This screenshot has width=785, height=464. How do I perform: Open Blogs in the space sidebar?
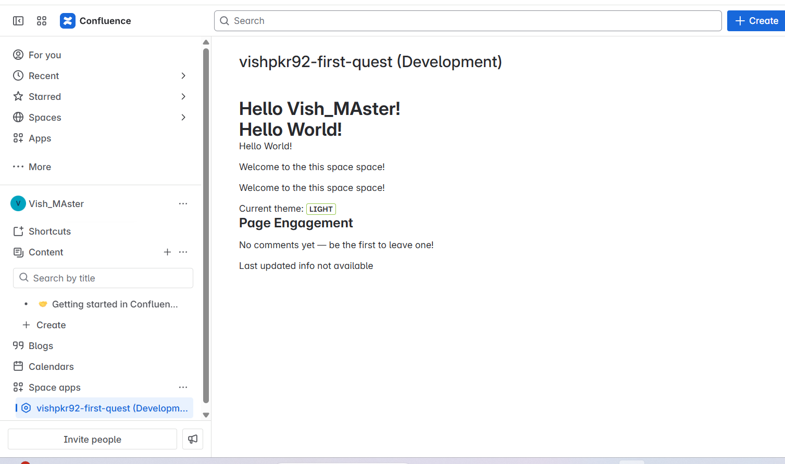(x=41, y=346)
